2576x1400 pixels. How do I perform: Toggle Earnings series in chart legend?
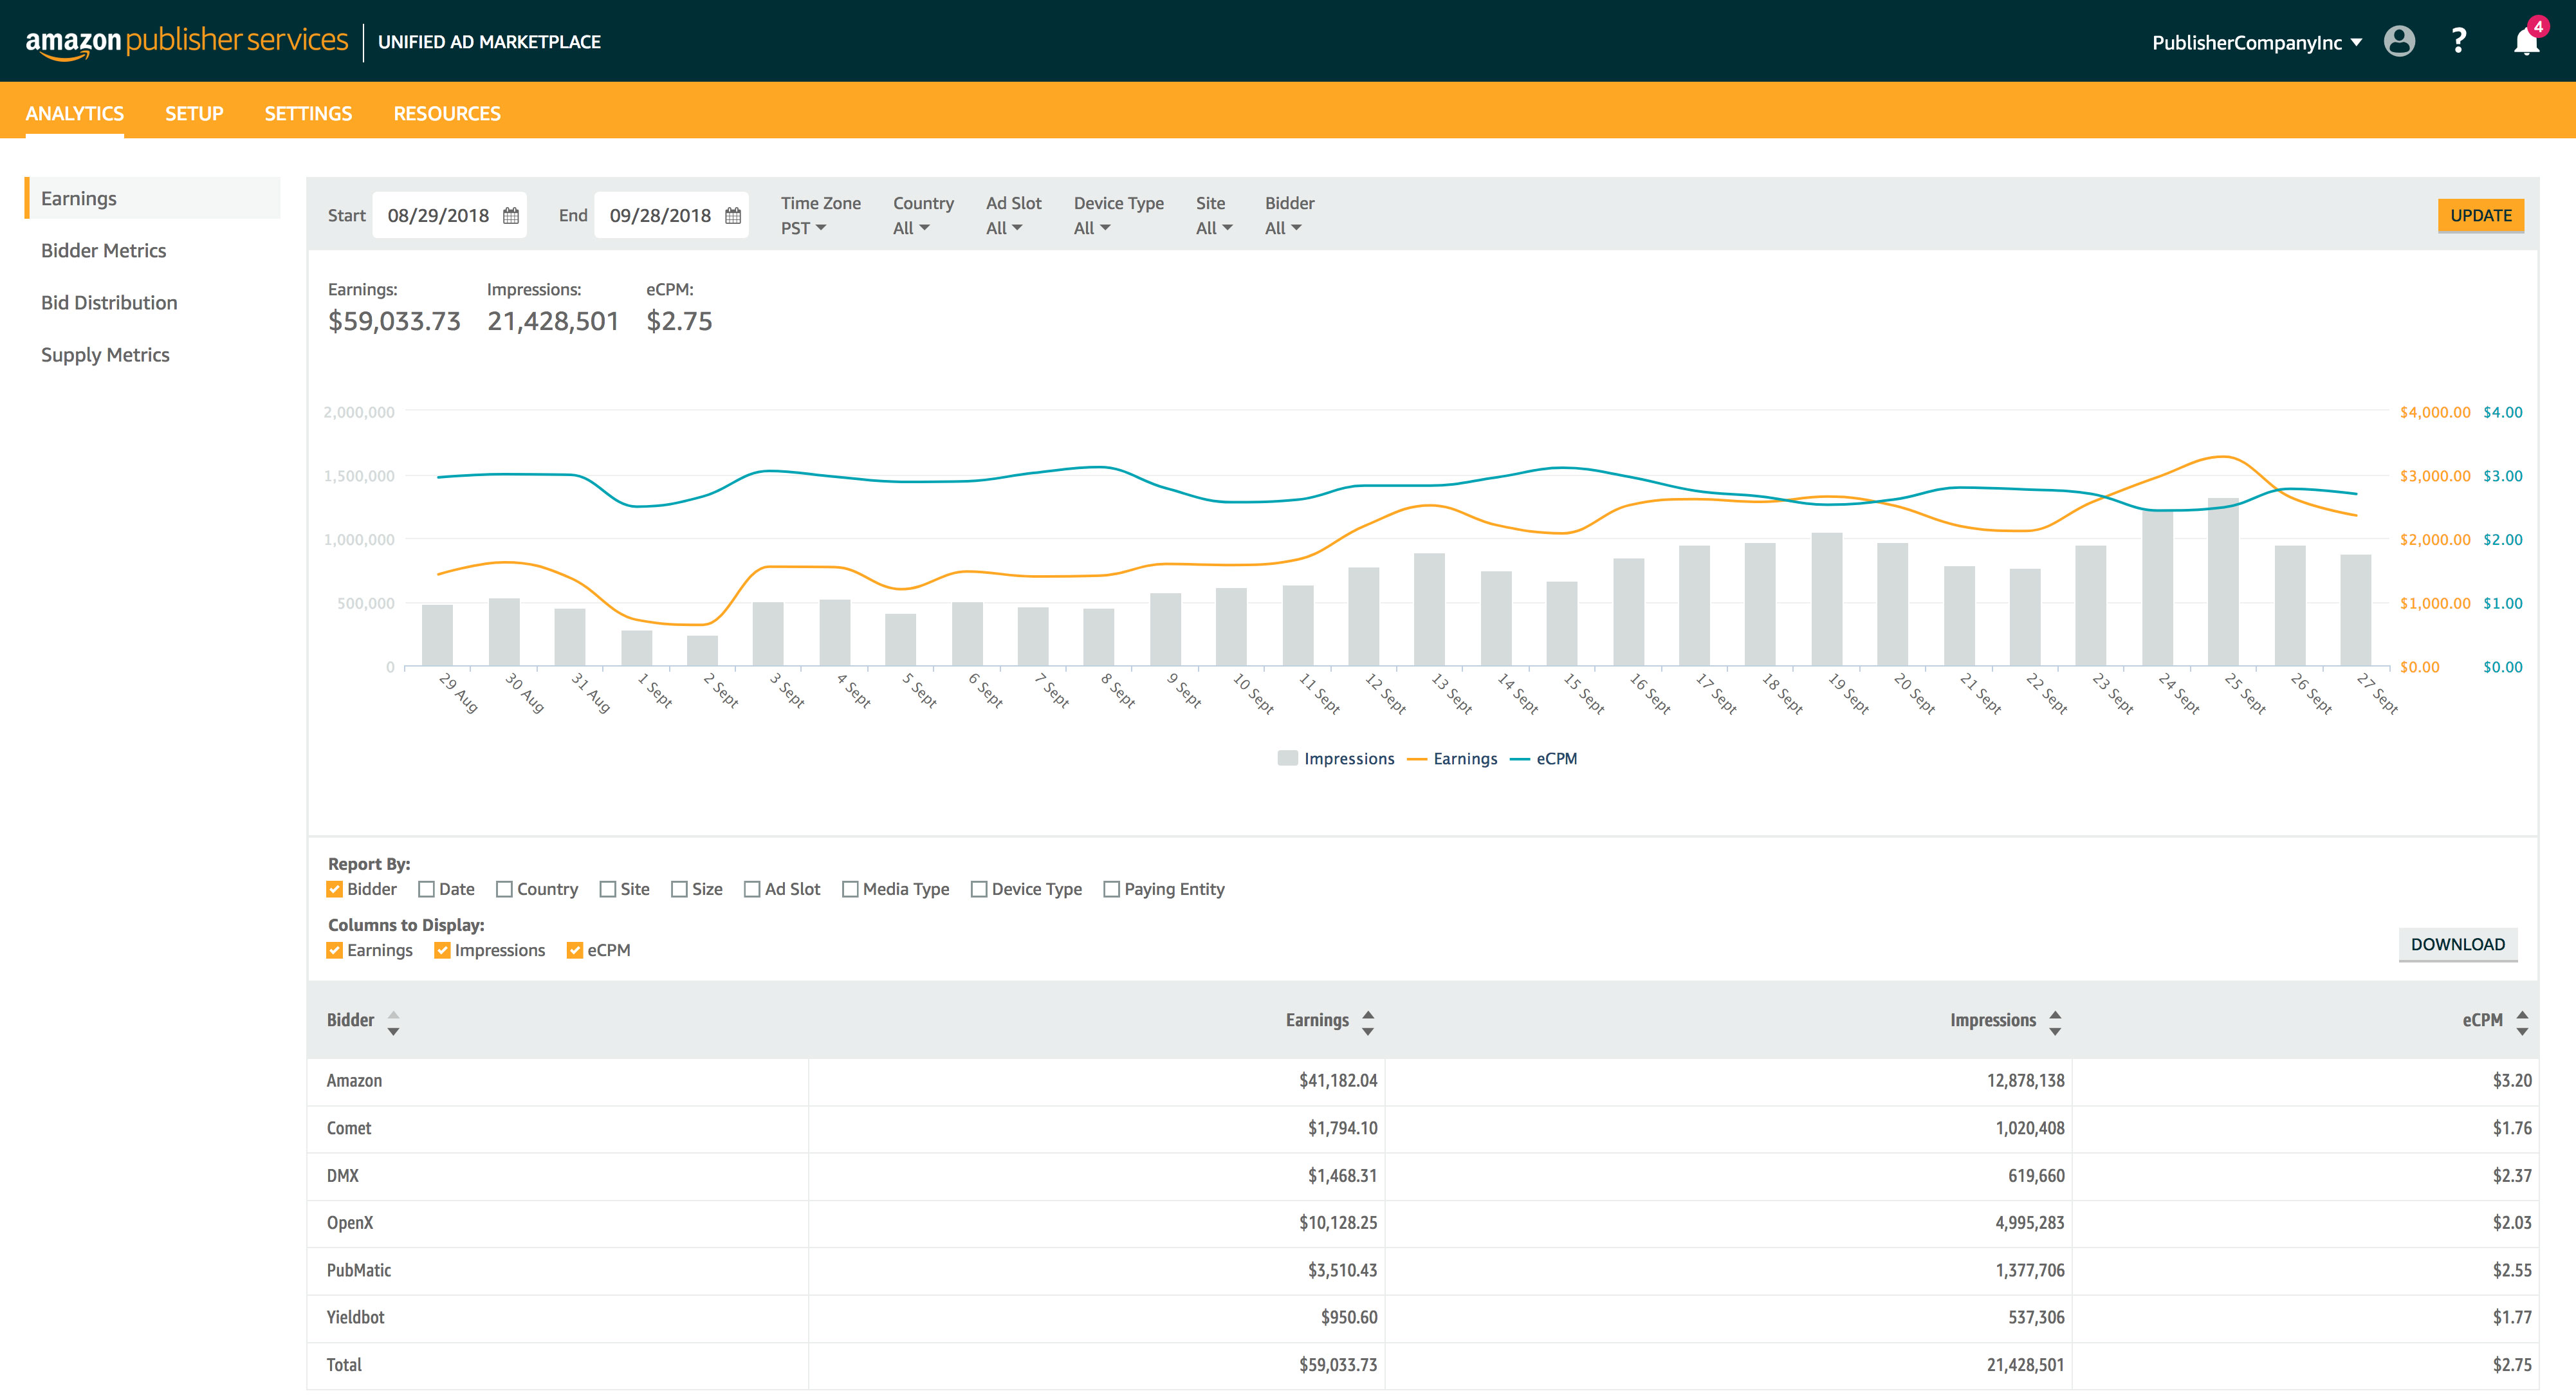coord(1452,759)
